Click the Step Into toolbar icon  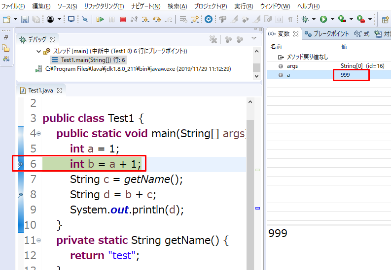145,20
